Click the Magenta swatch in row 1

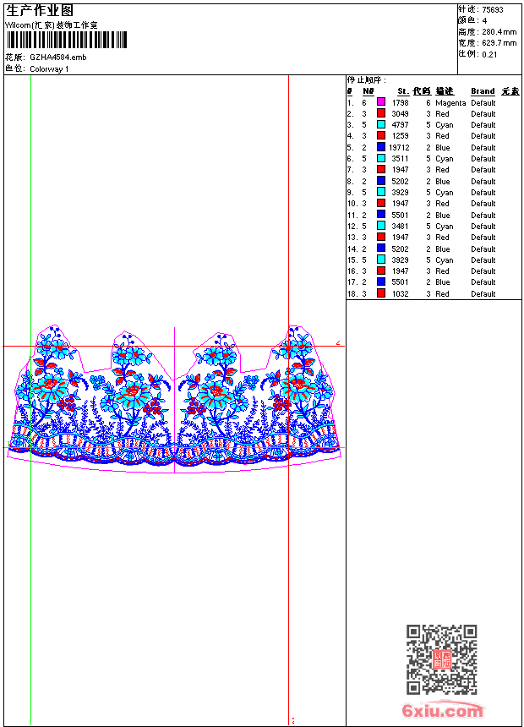[380, 101]
